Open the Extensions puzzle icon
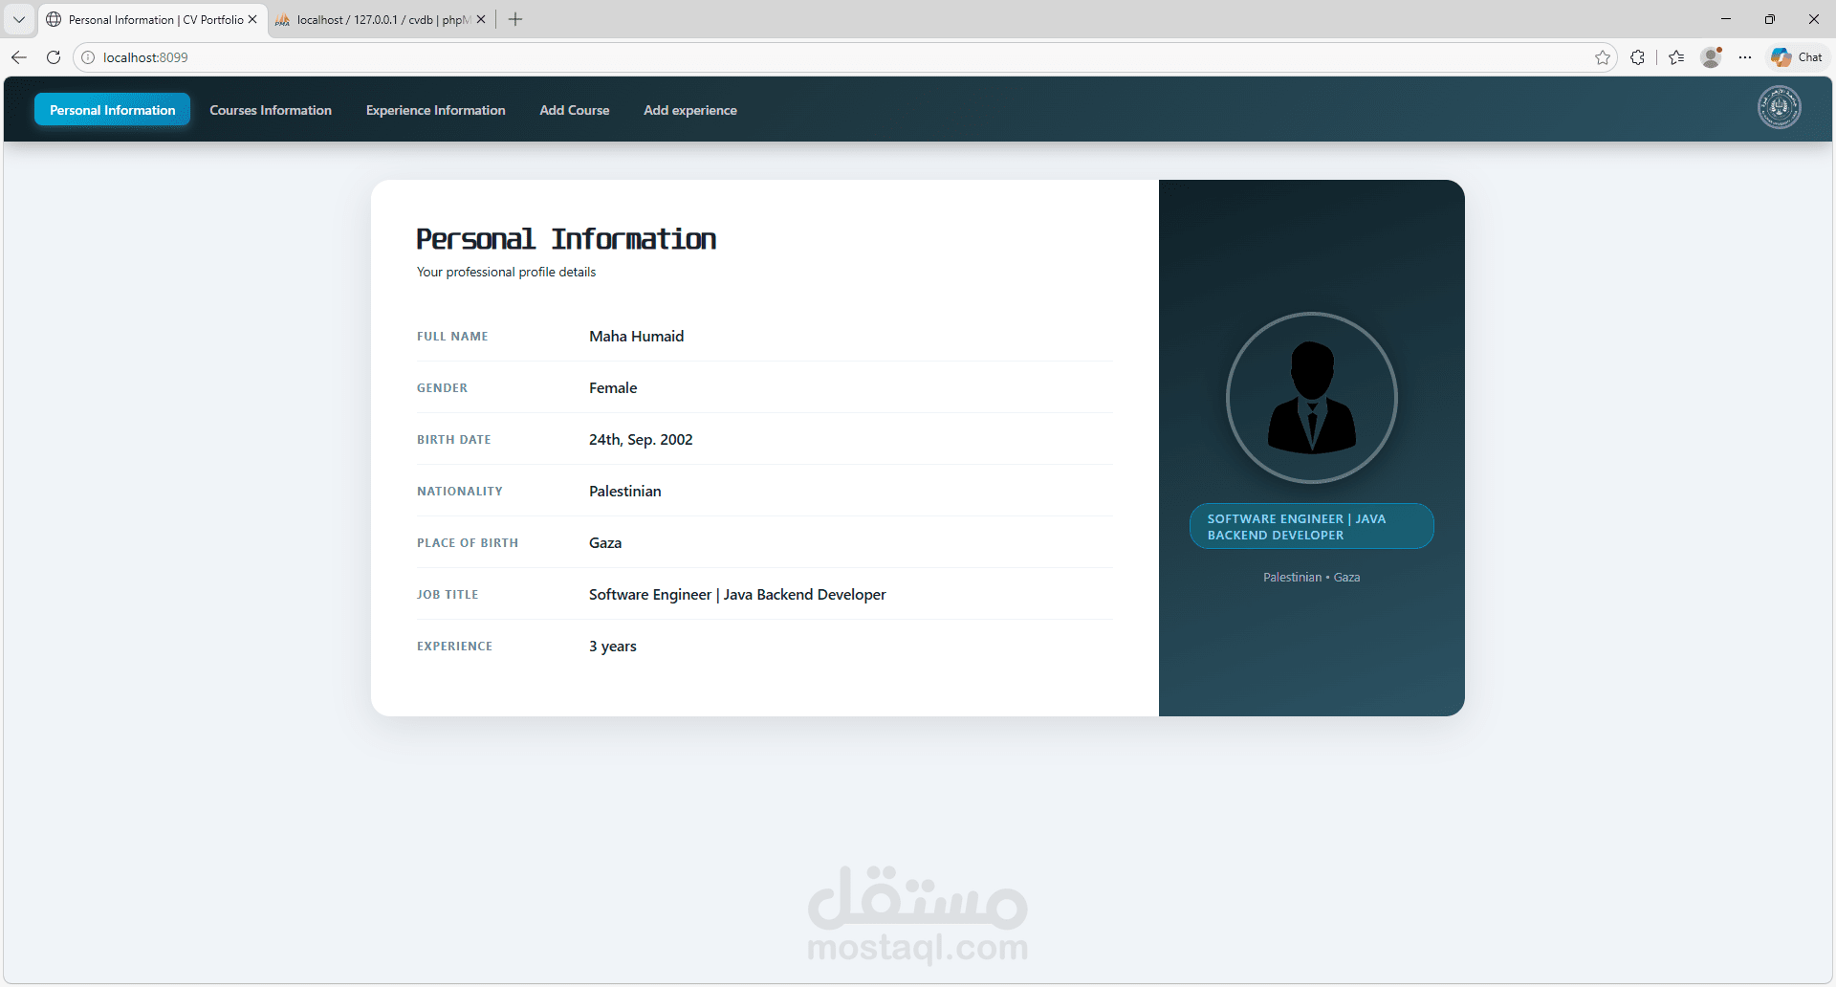 pyautogui.click(x=1638, y=57)
